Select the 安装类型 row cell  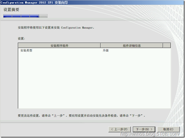[26, 51]
